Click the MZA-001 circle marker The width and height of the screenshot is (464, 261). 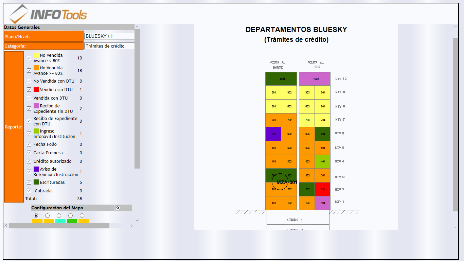point(280,181)
